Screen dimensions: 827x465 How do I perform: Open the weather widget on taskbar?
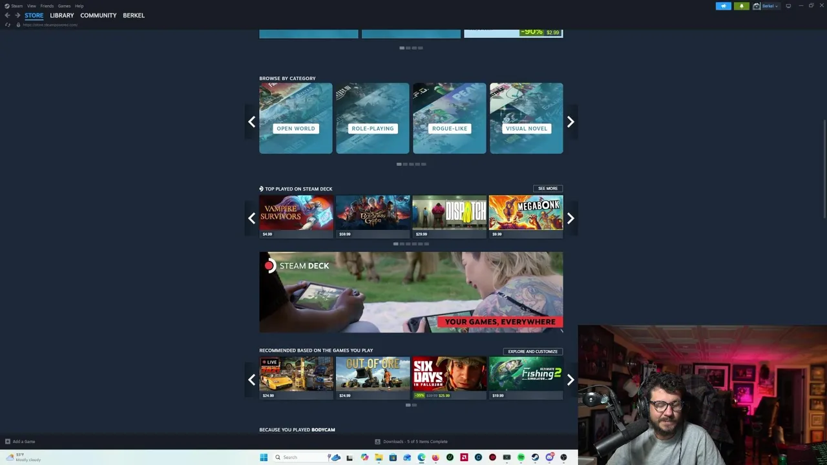click(24, 457)
